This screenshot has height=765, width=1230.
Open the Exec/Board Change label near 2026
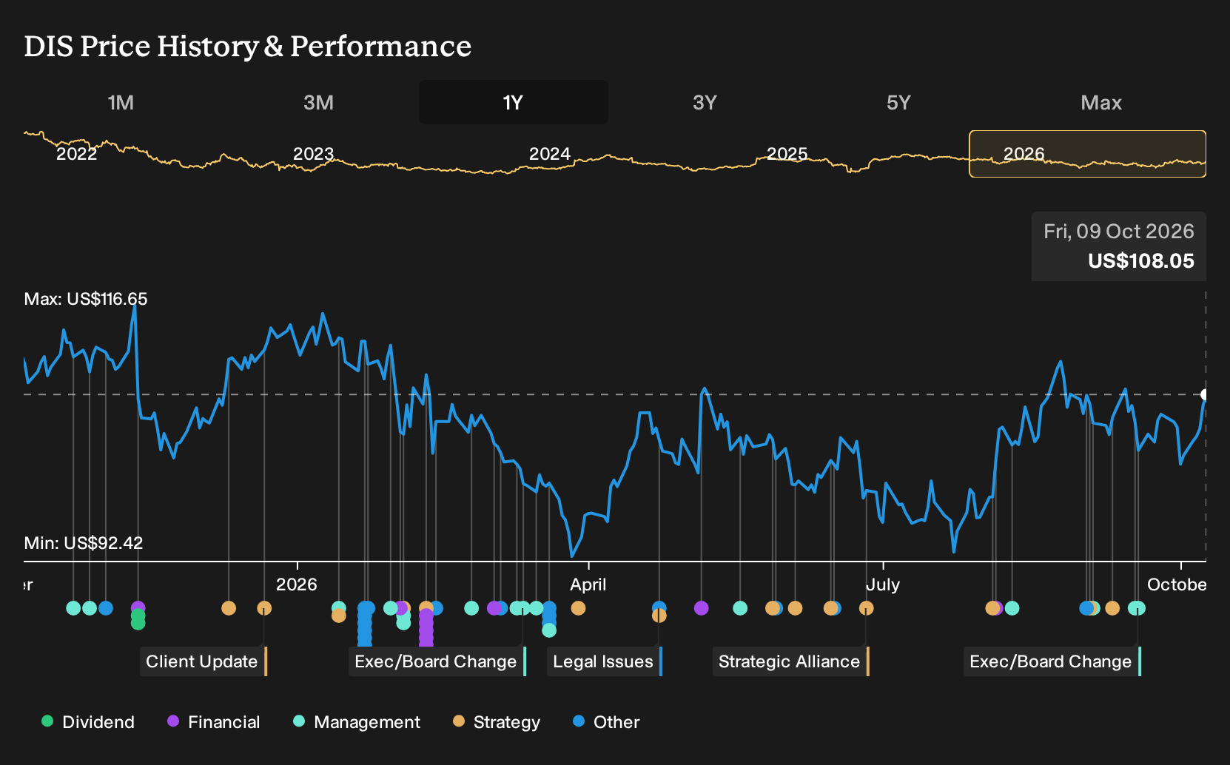(x=436, y=661)
